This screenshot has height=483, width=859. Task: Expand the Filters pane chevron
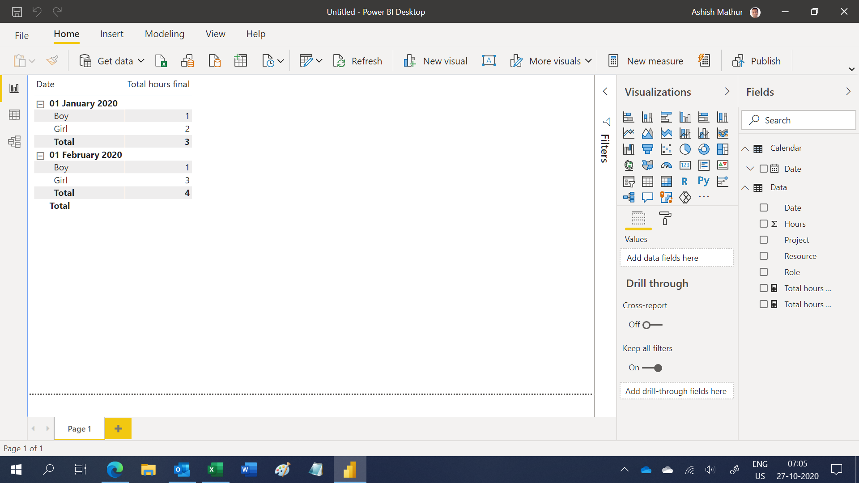[x=605, y=91]
